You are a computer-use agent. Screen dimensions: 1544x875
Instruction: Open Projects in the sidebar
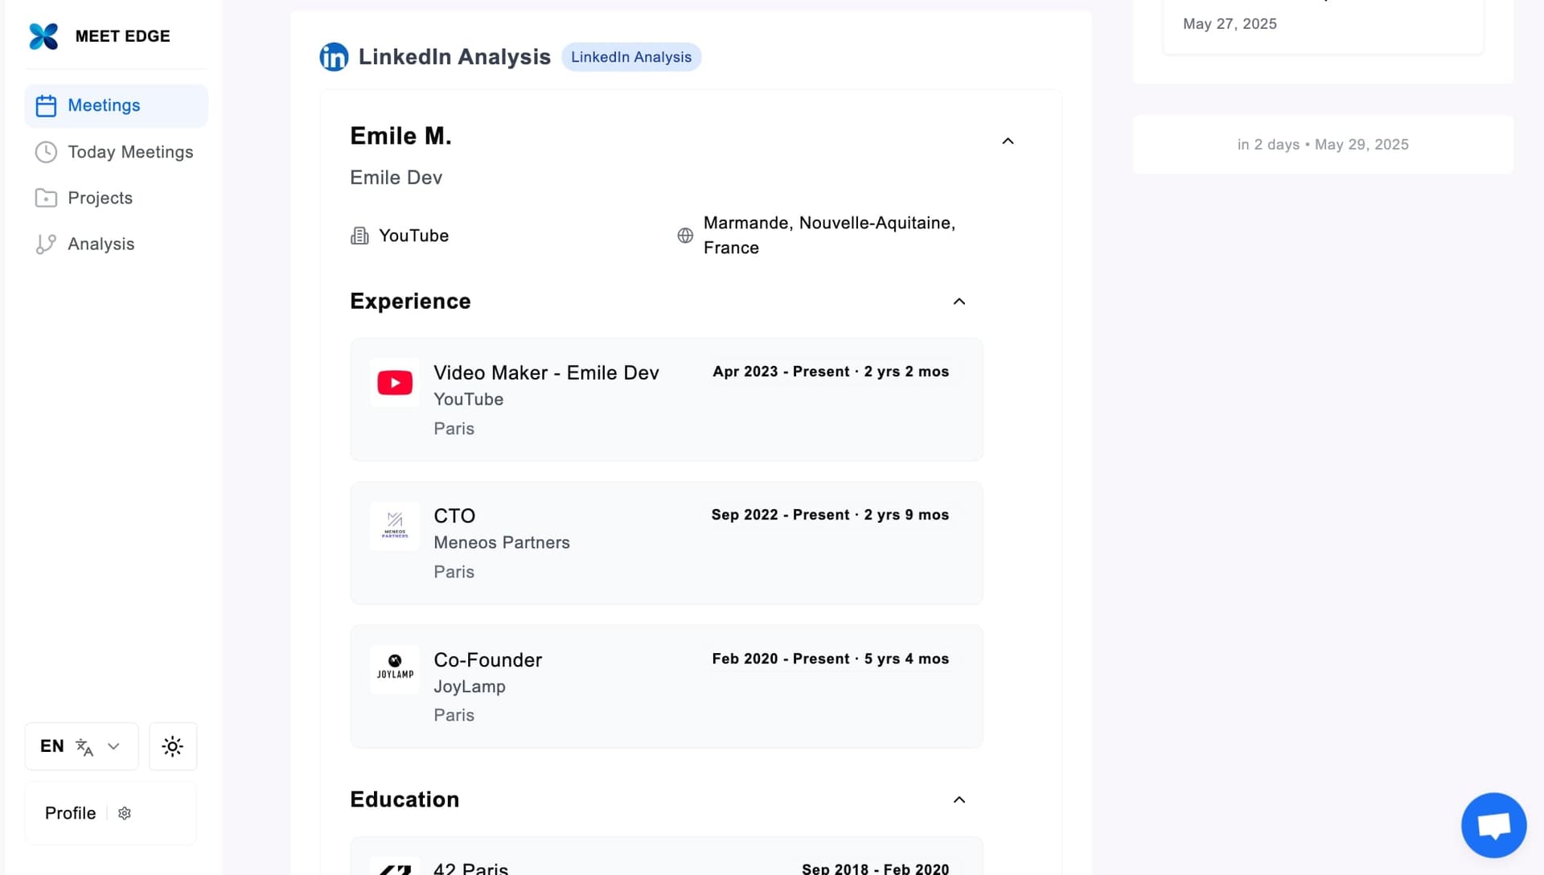(100, 198)
